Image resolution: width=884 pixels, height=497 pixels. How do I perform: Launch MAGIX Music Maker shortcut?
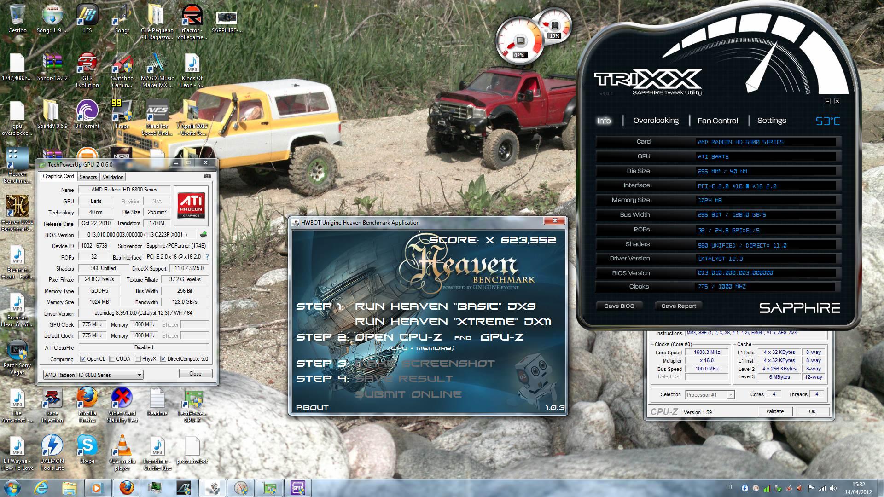157,70
